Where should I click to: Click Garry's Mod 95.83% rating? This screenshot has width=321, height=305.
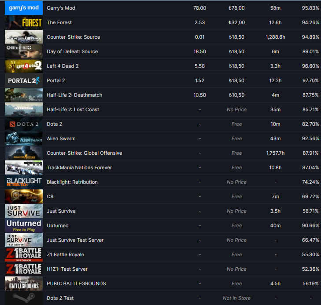coord(310,8)
